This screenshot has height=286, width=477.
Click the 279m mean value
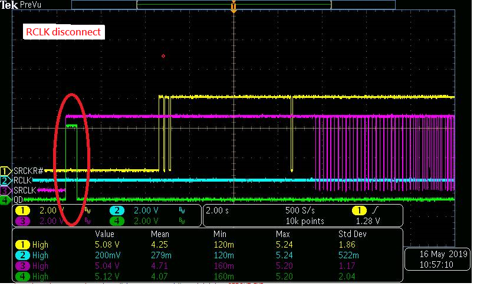coord(161,255)
